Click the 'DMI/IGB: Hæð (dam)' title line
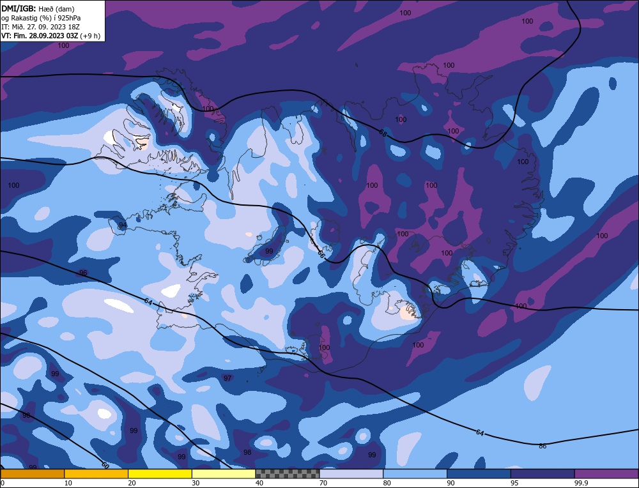 pos(38,8)
